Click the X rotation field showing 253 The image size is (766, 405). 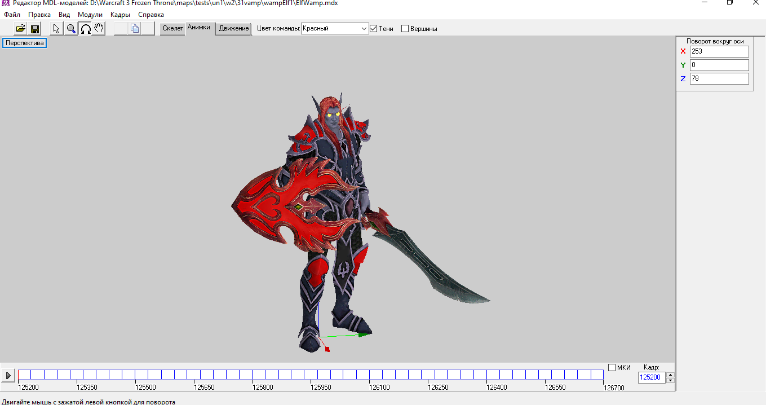click(x=719, y=51)
